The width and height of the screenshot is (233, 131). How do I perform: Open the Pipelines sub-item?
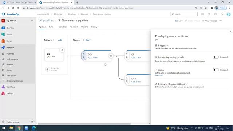(x=10, y=53)
